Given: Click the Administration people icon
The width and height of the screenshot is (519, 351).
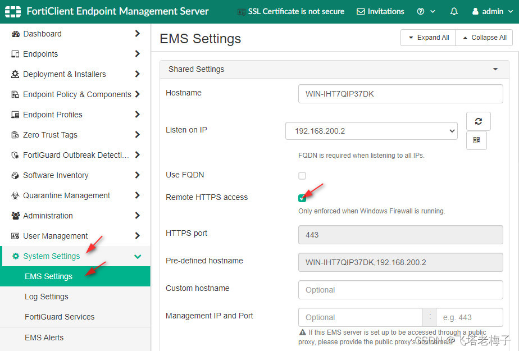Looking at the screenshot, I should click(15, 215).
